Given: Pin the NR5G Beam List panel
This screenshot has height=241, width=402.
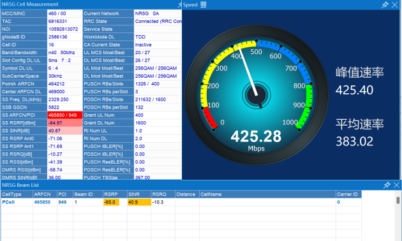Looking at the screenshot, I should tap(386, 185).
